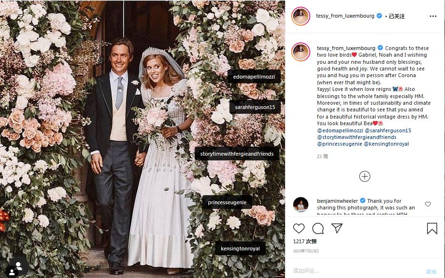Image resolution: width=445 pixels, height=278 pixels.
Task: Open the princesseugenie photo tag
Action: pyautogui.click(x=227, y=203)
